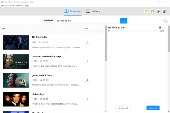
Task: Click the '2021' year text
Action: (x=34, y=42)
